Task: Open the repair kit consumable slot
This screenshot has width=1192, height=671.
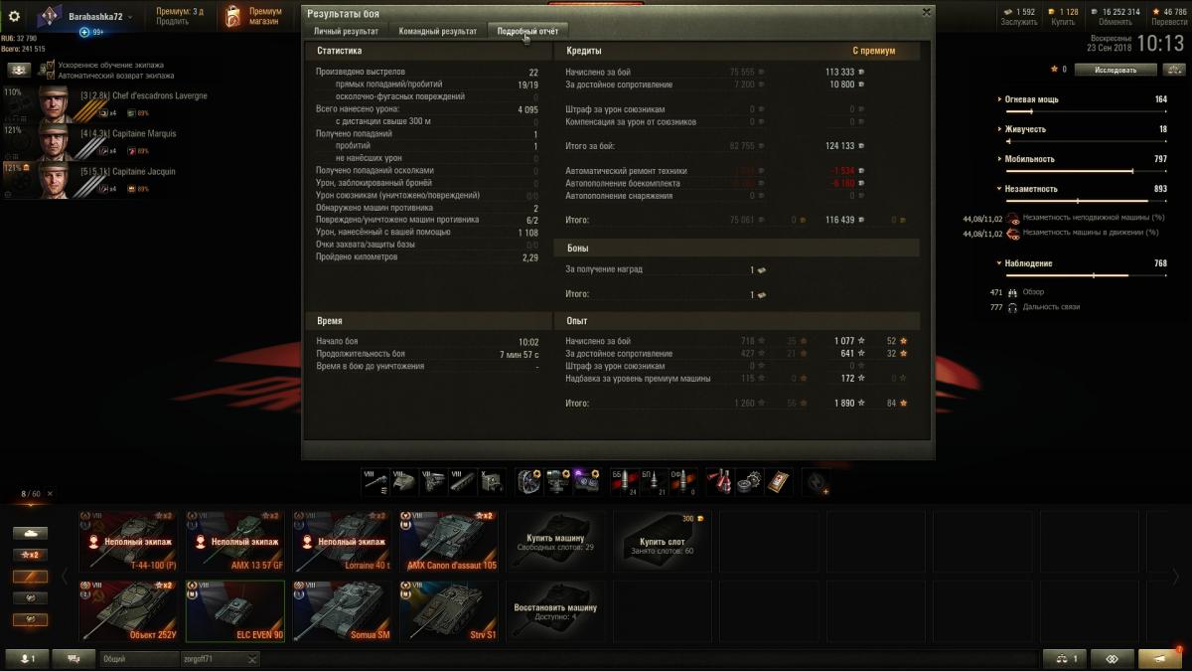Action: tap(748, 482)
